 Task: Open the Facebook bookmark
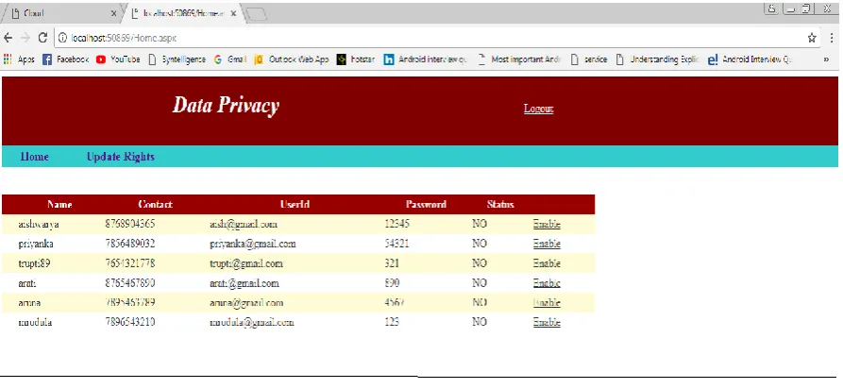[x=65, y=59]
